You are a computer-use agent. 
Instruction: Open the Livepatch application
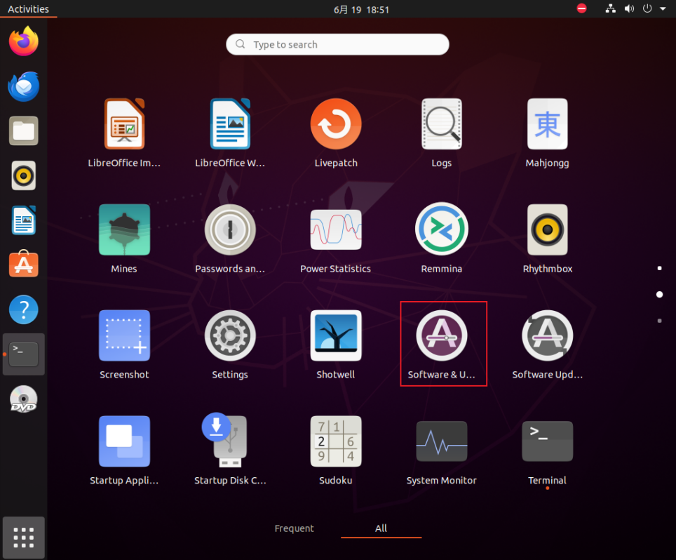336,124
